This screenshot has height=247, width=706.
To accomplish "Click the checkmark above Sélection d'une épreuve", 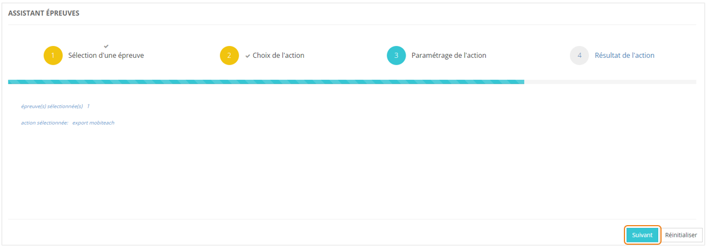I will click(106, 46).
